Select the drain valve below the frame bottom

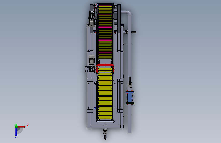pos(105,134)
